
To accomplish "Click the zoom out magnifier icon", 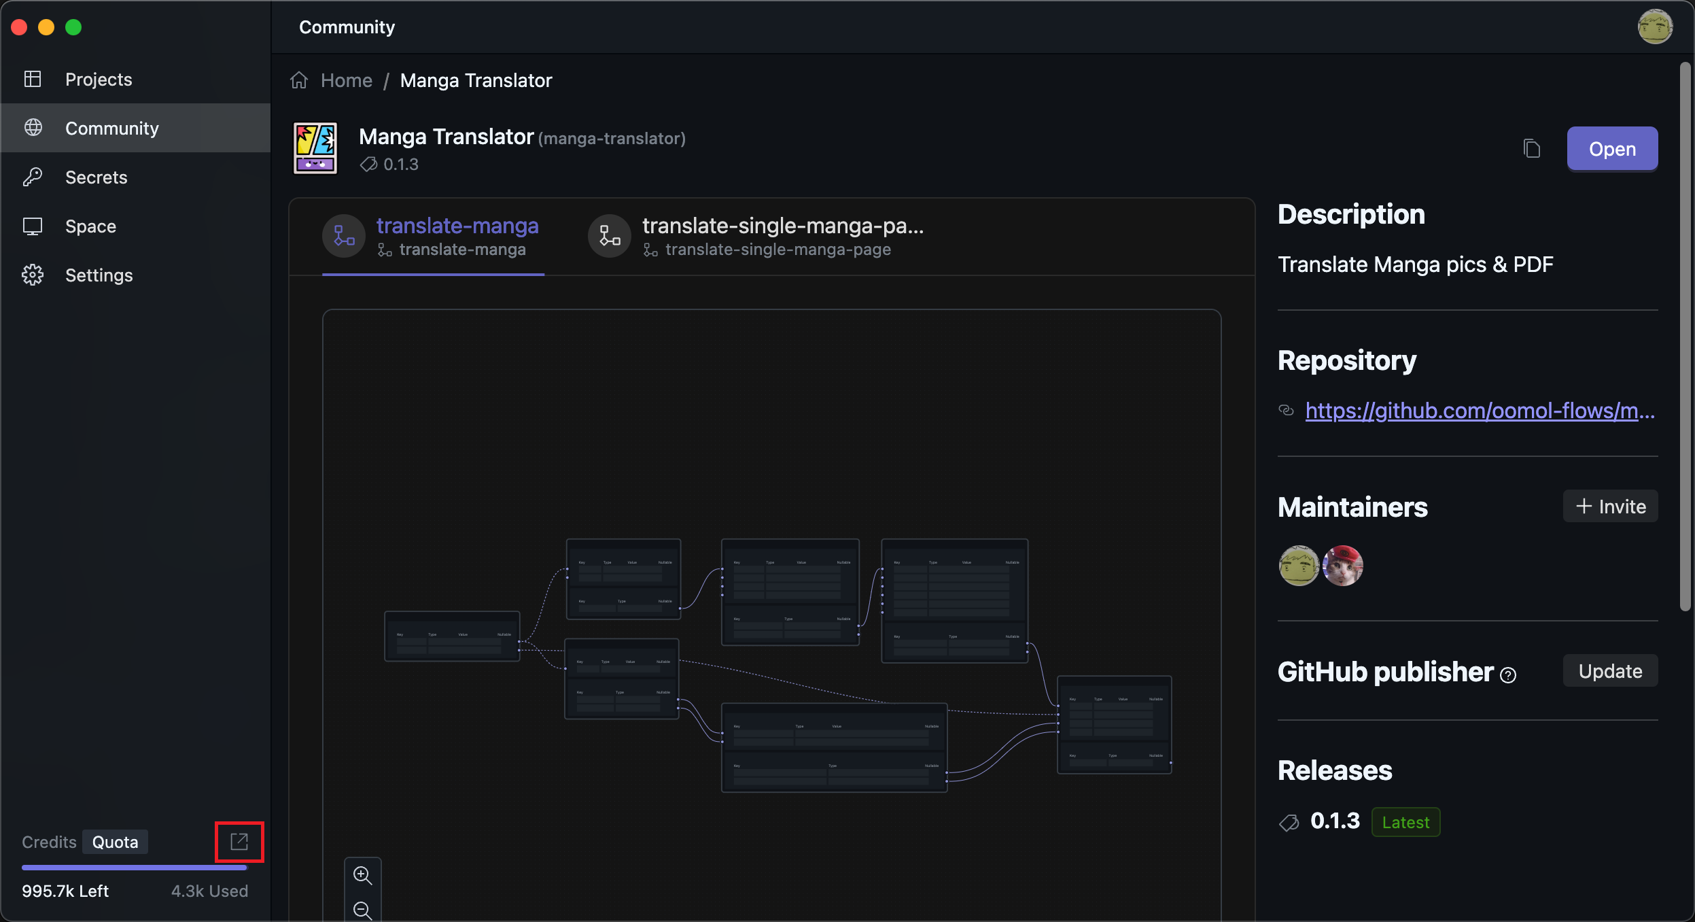I will (363, 910).
